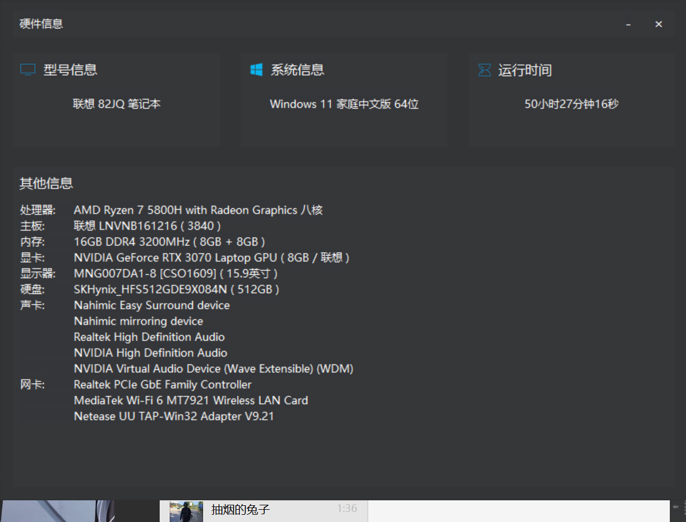Click the 1:36 timestamp in background chat list

coord(347,508)
